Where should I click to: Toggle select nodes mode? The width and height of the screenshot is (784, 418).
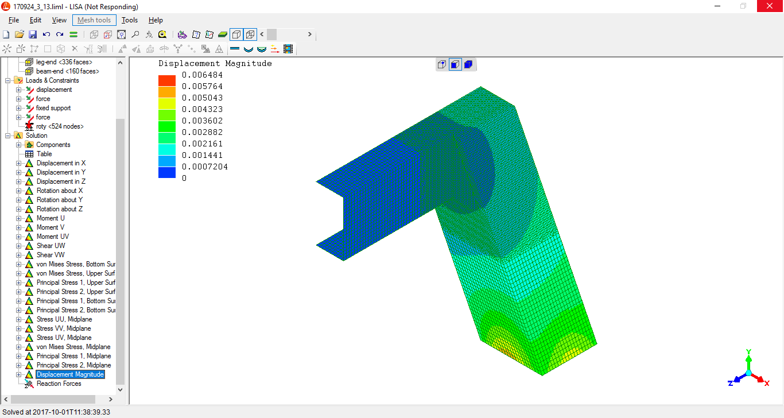pyautogui.click(x=442, y=64)
